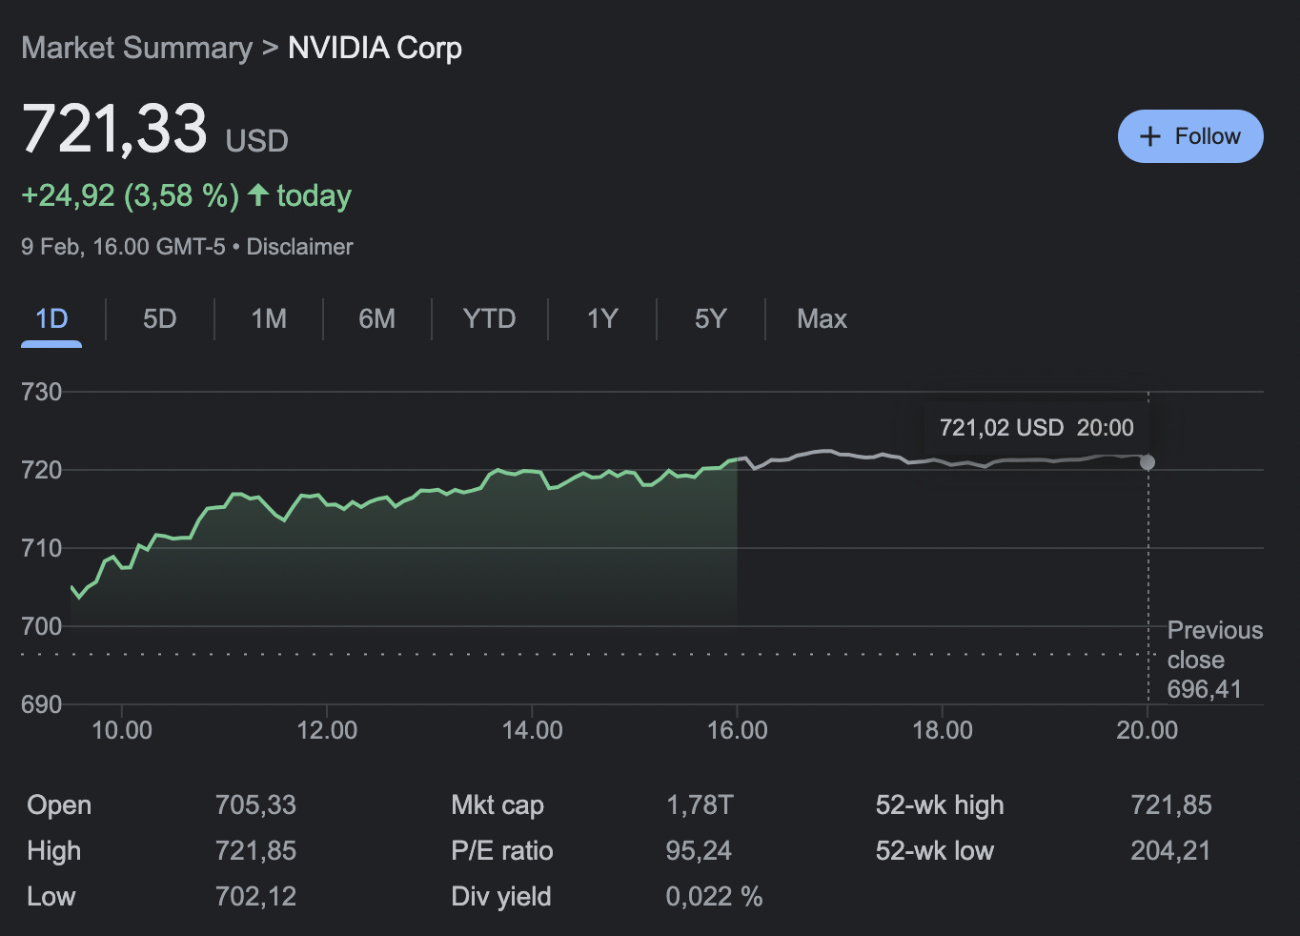Image resolution: width=1300 pixels, height=936 pixels.
Task: Click the NVIDIA Corp title text
Action: point(375,48)
